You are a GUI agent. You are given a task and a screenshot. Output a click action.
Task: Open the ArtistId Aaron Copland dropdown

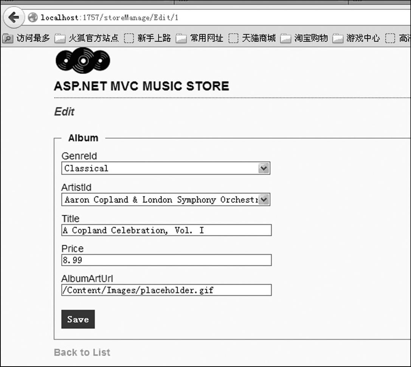pos(166,200)
